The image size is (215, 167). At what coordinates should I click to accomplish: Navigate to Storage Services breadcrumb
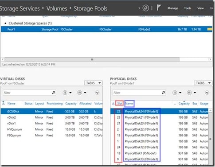click(x=20, y=8)
